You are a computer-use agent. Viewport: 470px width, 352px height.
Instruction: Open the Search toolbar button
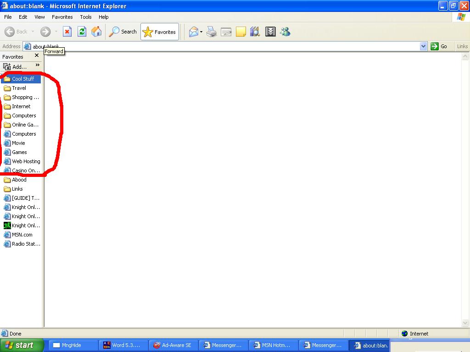point(123,32)
